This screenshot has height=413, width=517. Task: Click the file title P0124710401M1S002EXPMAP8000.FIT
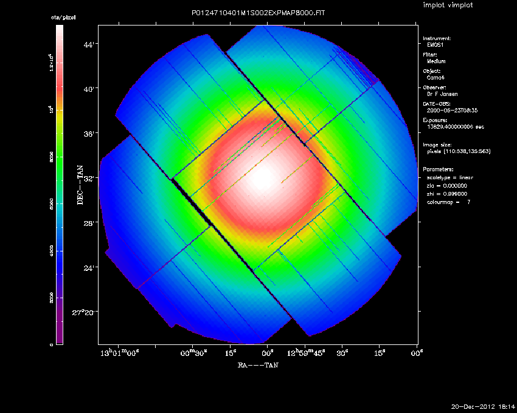(258, 13)
